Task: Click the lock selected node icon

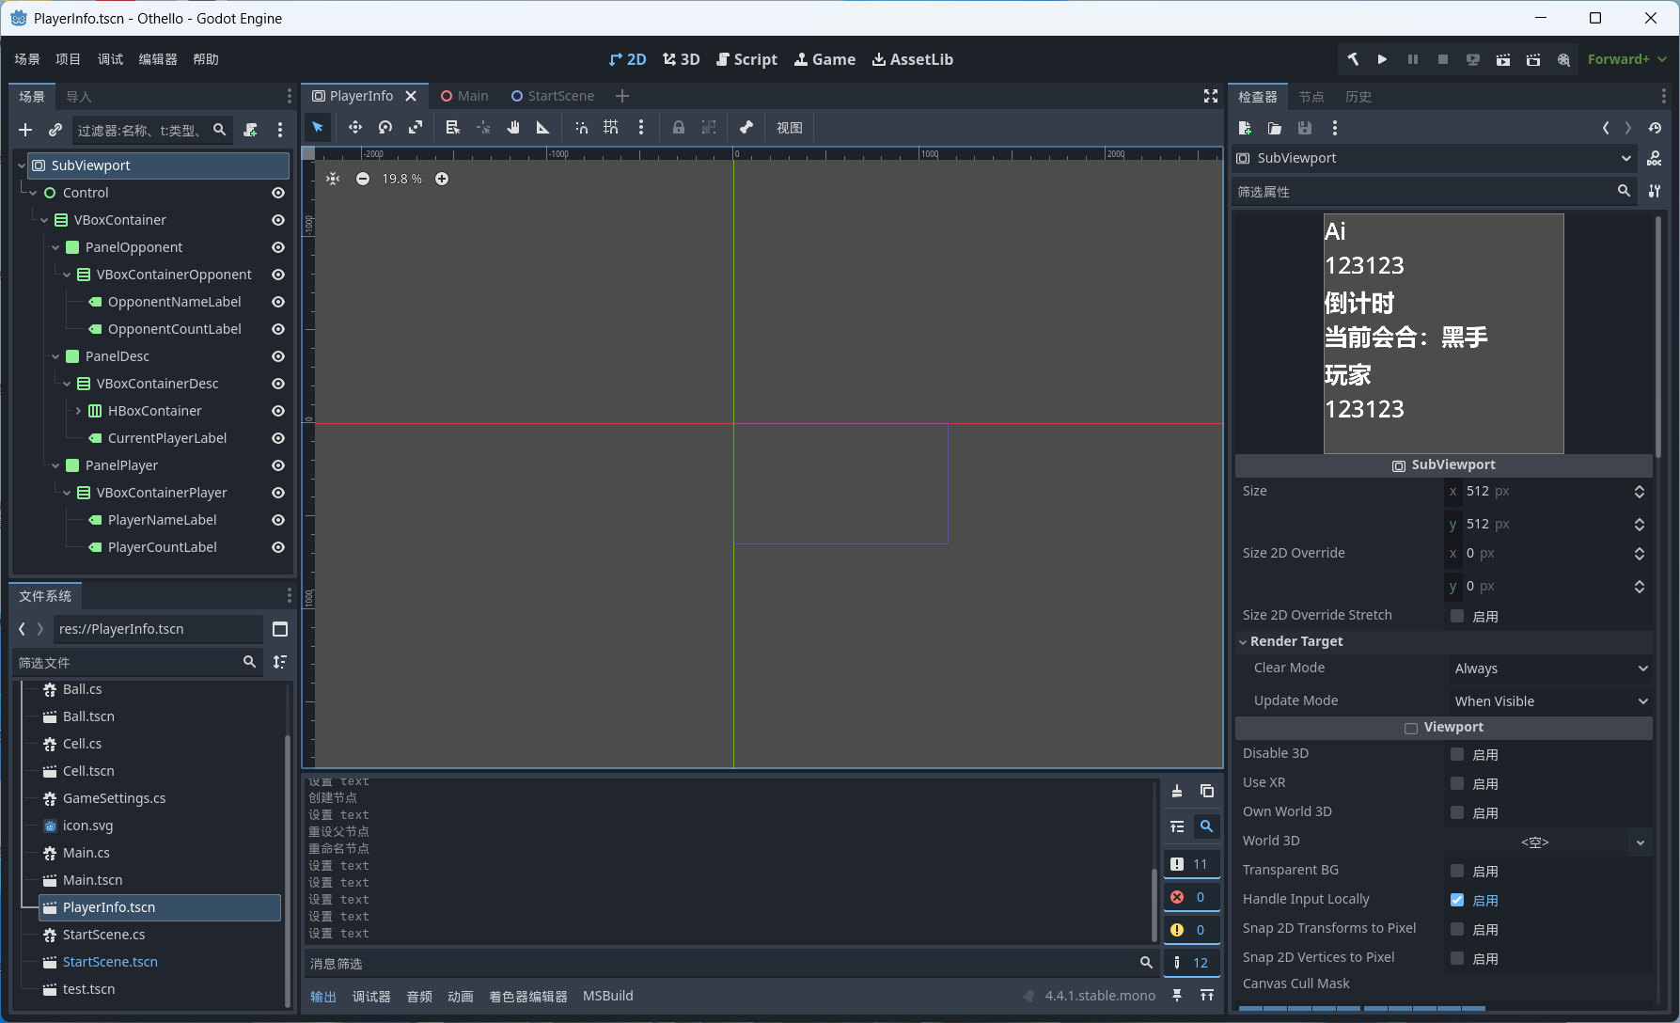Action: (679, 127)
